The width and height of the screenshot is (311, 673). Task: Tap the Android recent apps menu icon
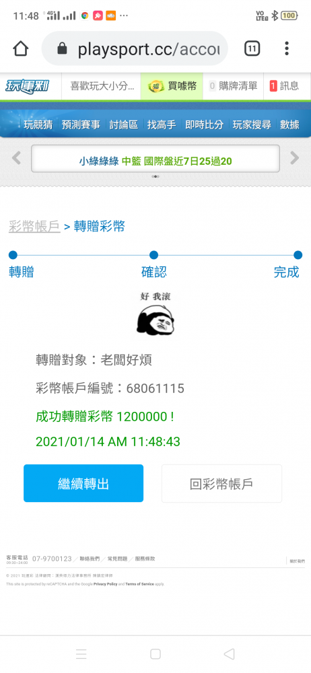pos(81,653)
